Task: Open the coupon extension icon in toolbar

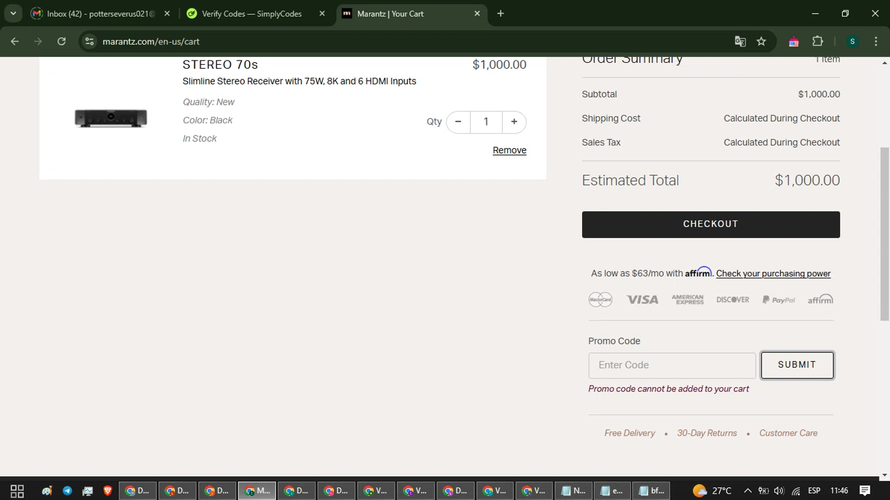Action: click(794, 42)
